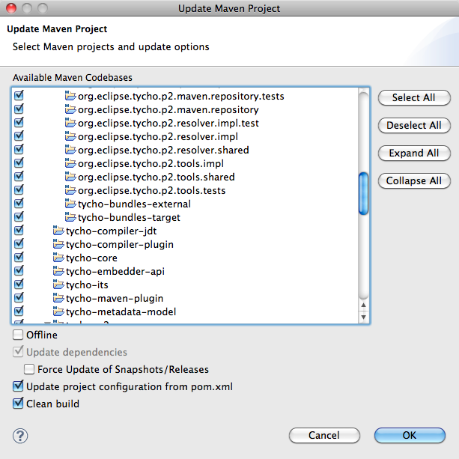
Task: Uncheck the box beside tycho-embedder-api
Action: (19, 271)
